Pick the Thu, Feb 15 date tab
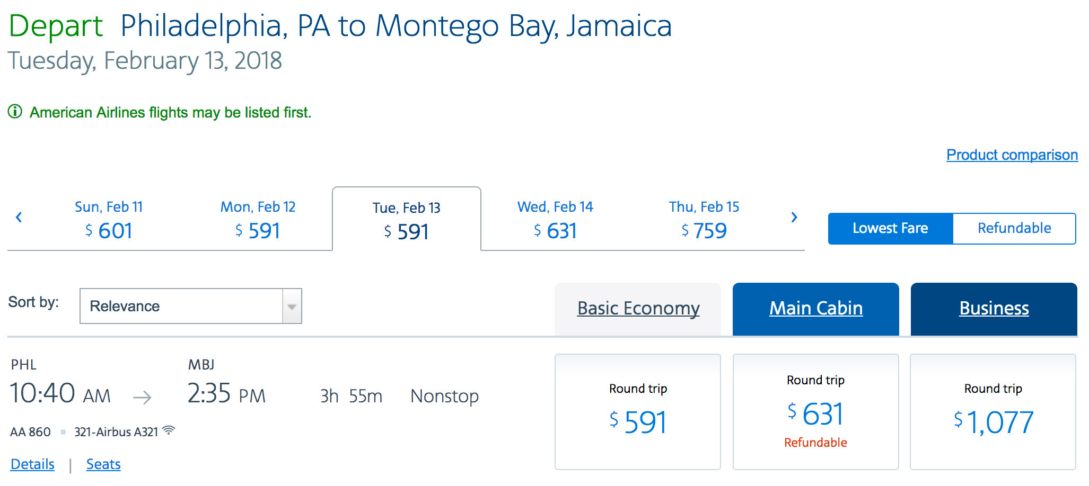Viewport: 1089px width, 486px height. [x=704, y=219]
